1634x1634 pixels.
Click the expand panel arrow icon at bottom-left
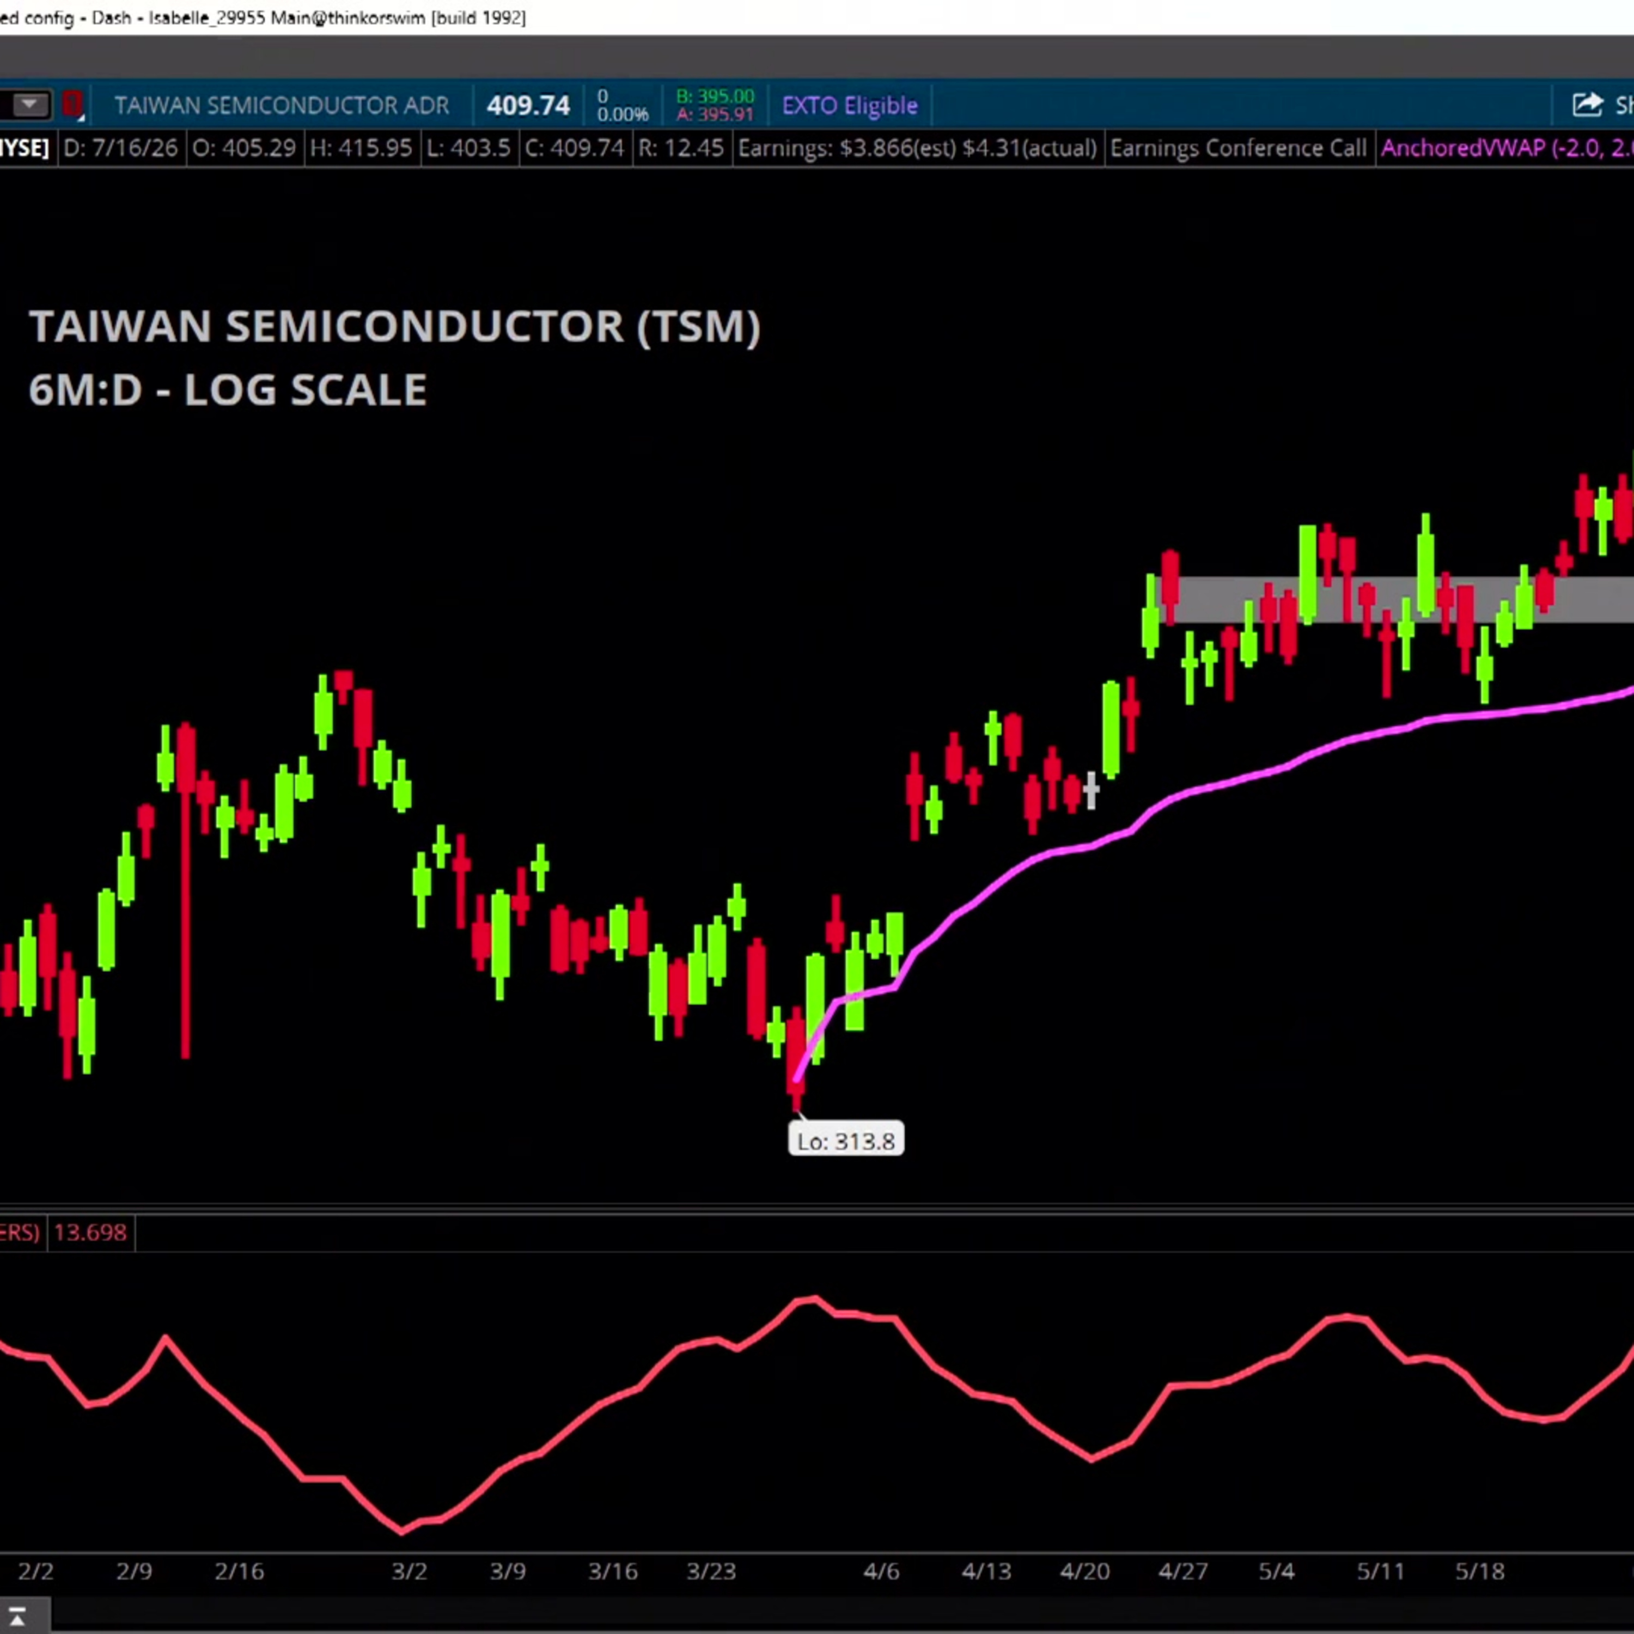17,1616
